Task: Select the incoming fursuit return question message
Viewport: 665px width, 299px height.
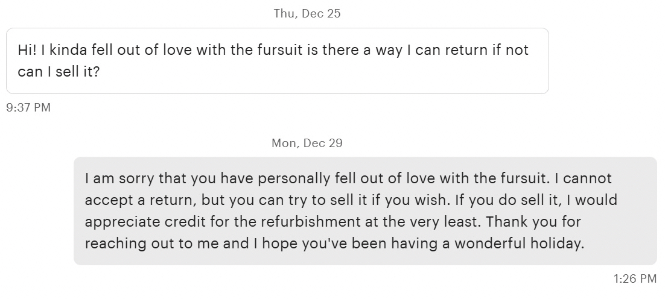Action: [277, 61]
